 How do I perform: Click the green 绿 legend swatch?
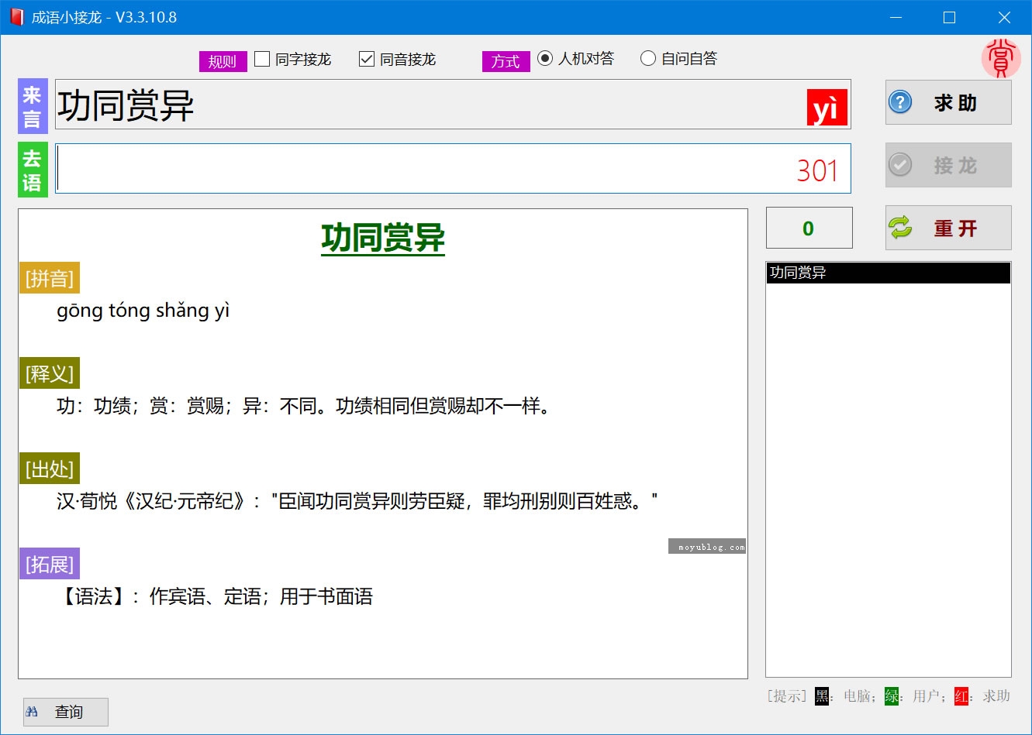tap(892, 696)
